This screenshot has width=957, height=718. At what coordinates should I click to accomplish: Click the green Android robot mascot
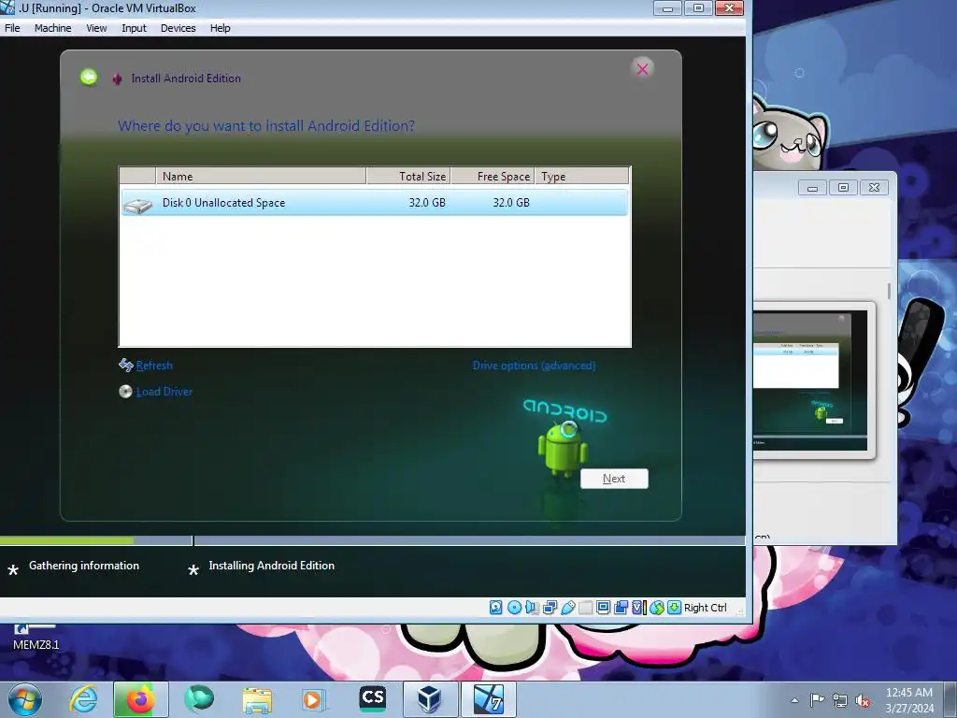[x=562, y=449]
